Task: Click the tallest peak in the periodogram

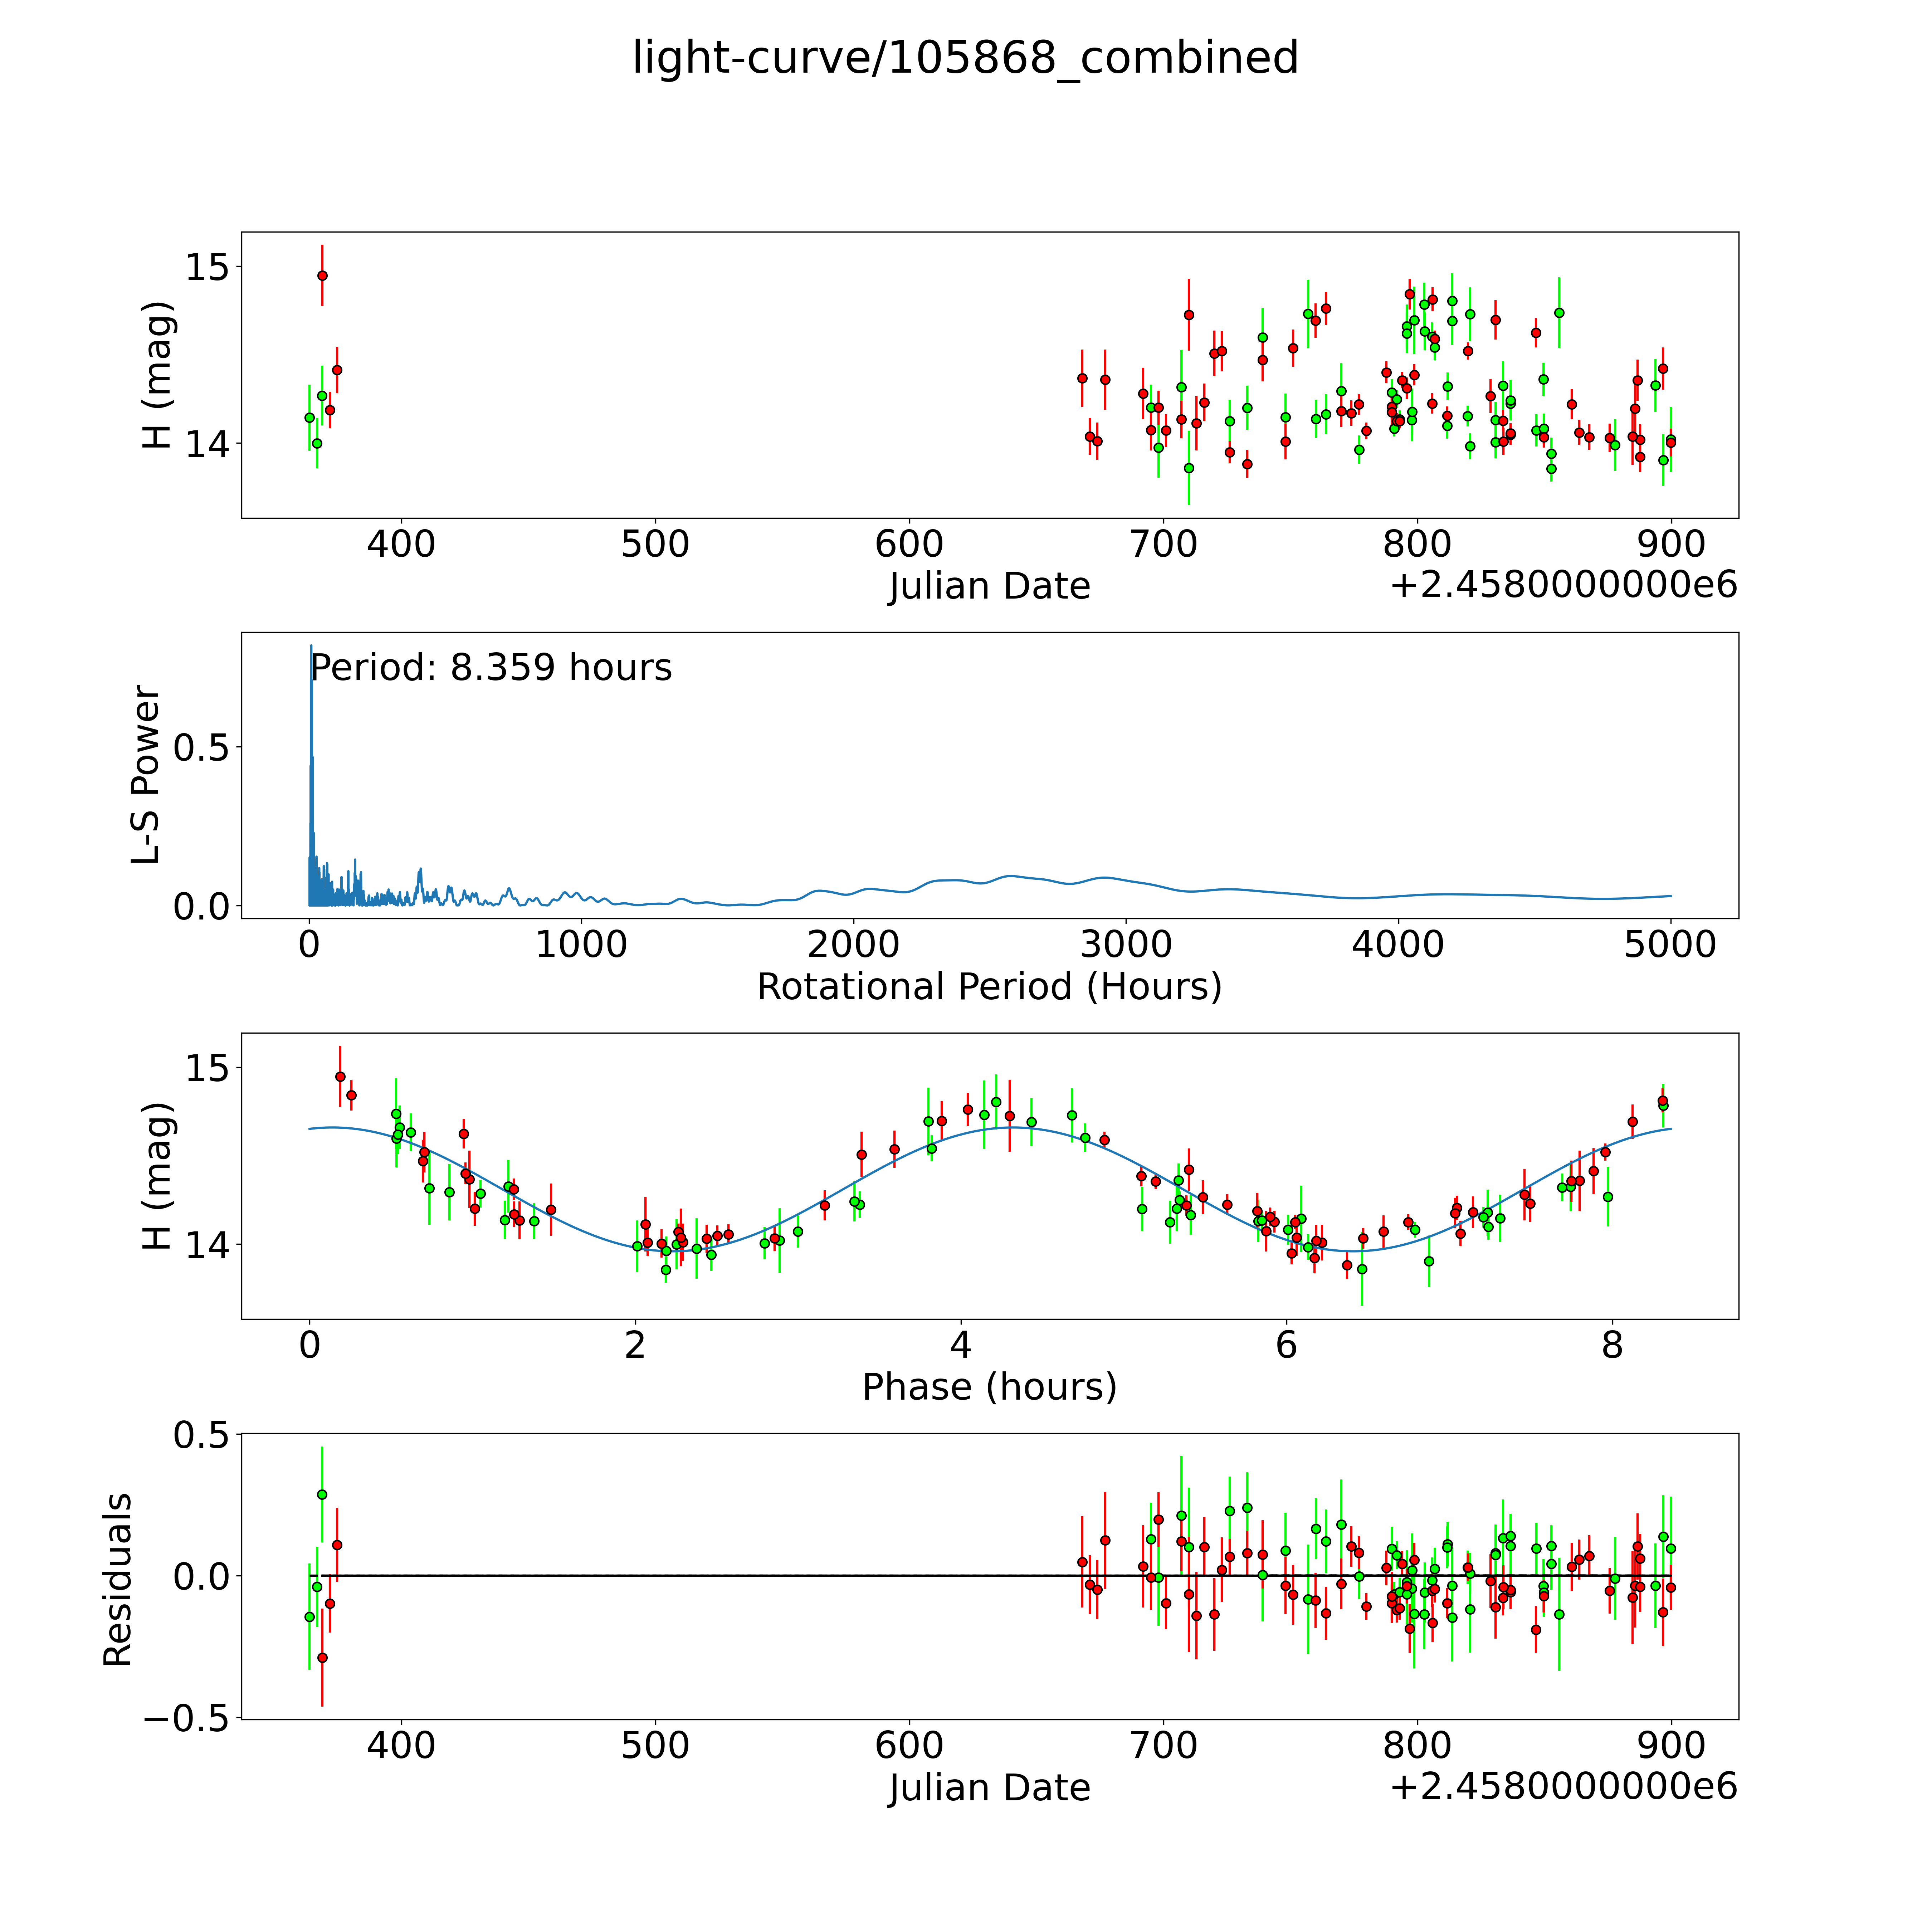Action: 311,648
